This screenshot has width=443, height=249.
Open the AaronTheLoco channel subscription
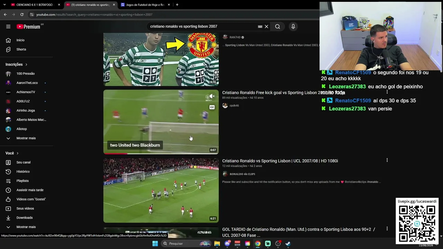pos(26,83)
